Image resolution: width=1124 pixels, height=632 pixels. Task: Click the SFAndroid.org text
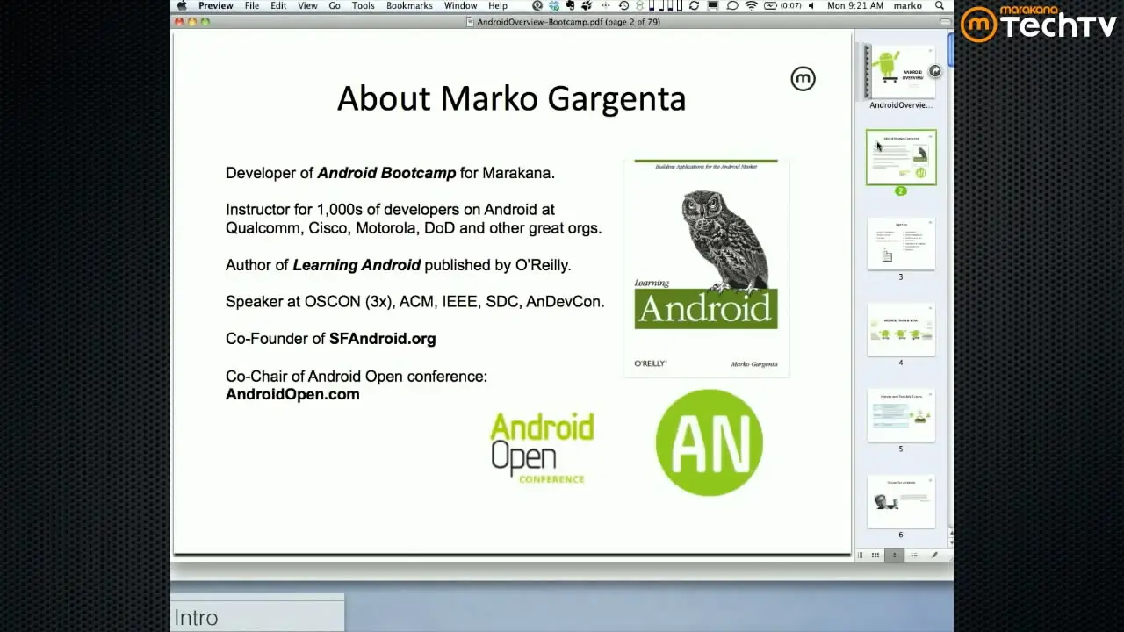[x=382, y=338]
